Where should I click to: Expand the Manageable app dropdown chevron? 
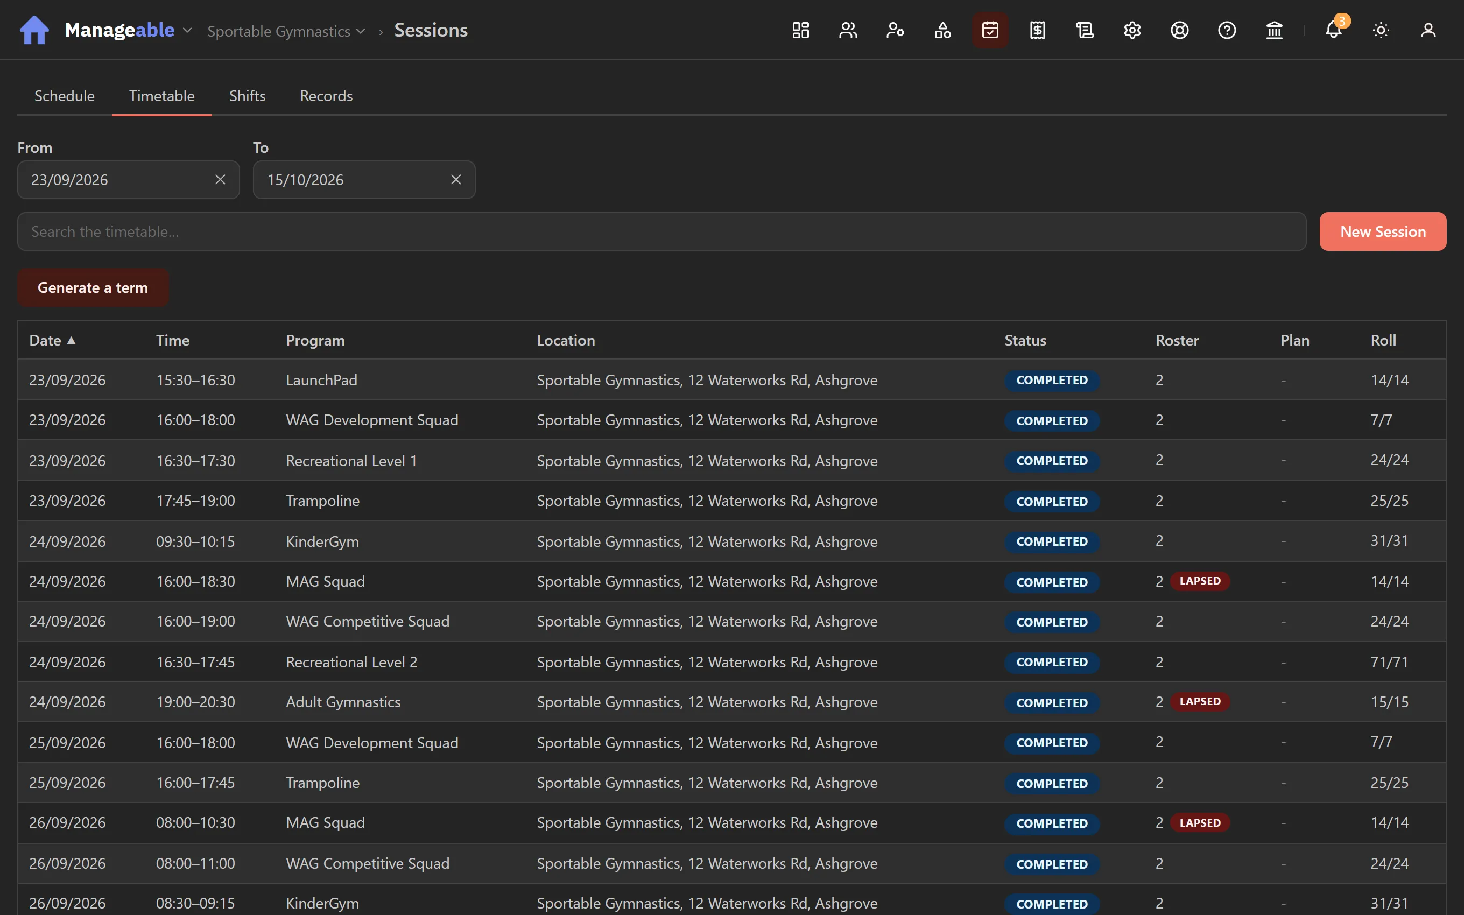coord(187,30)
